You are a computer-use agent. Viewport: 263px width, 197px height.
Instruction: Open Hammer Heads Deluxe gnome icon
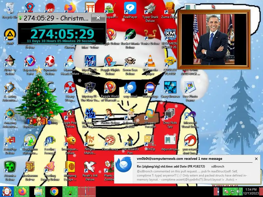click(x=70, y=65)
